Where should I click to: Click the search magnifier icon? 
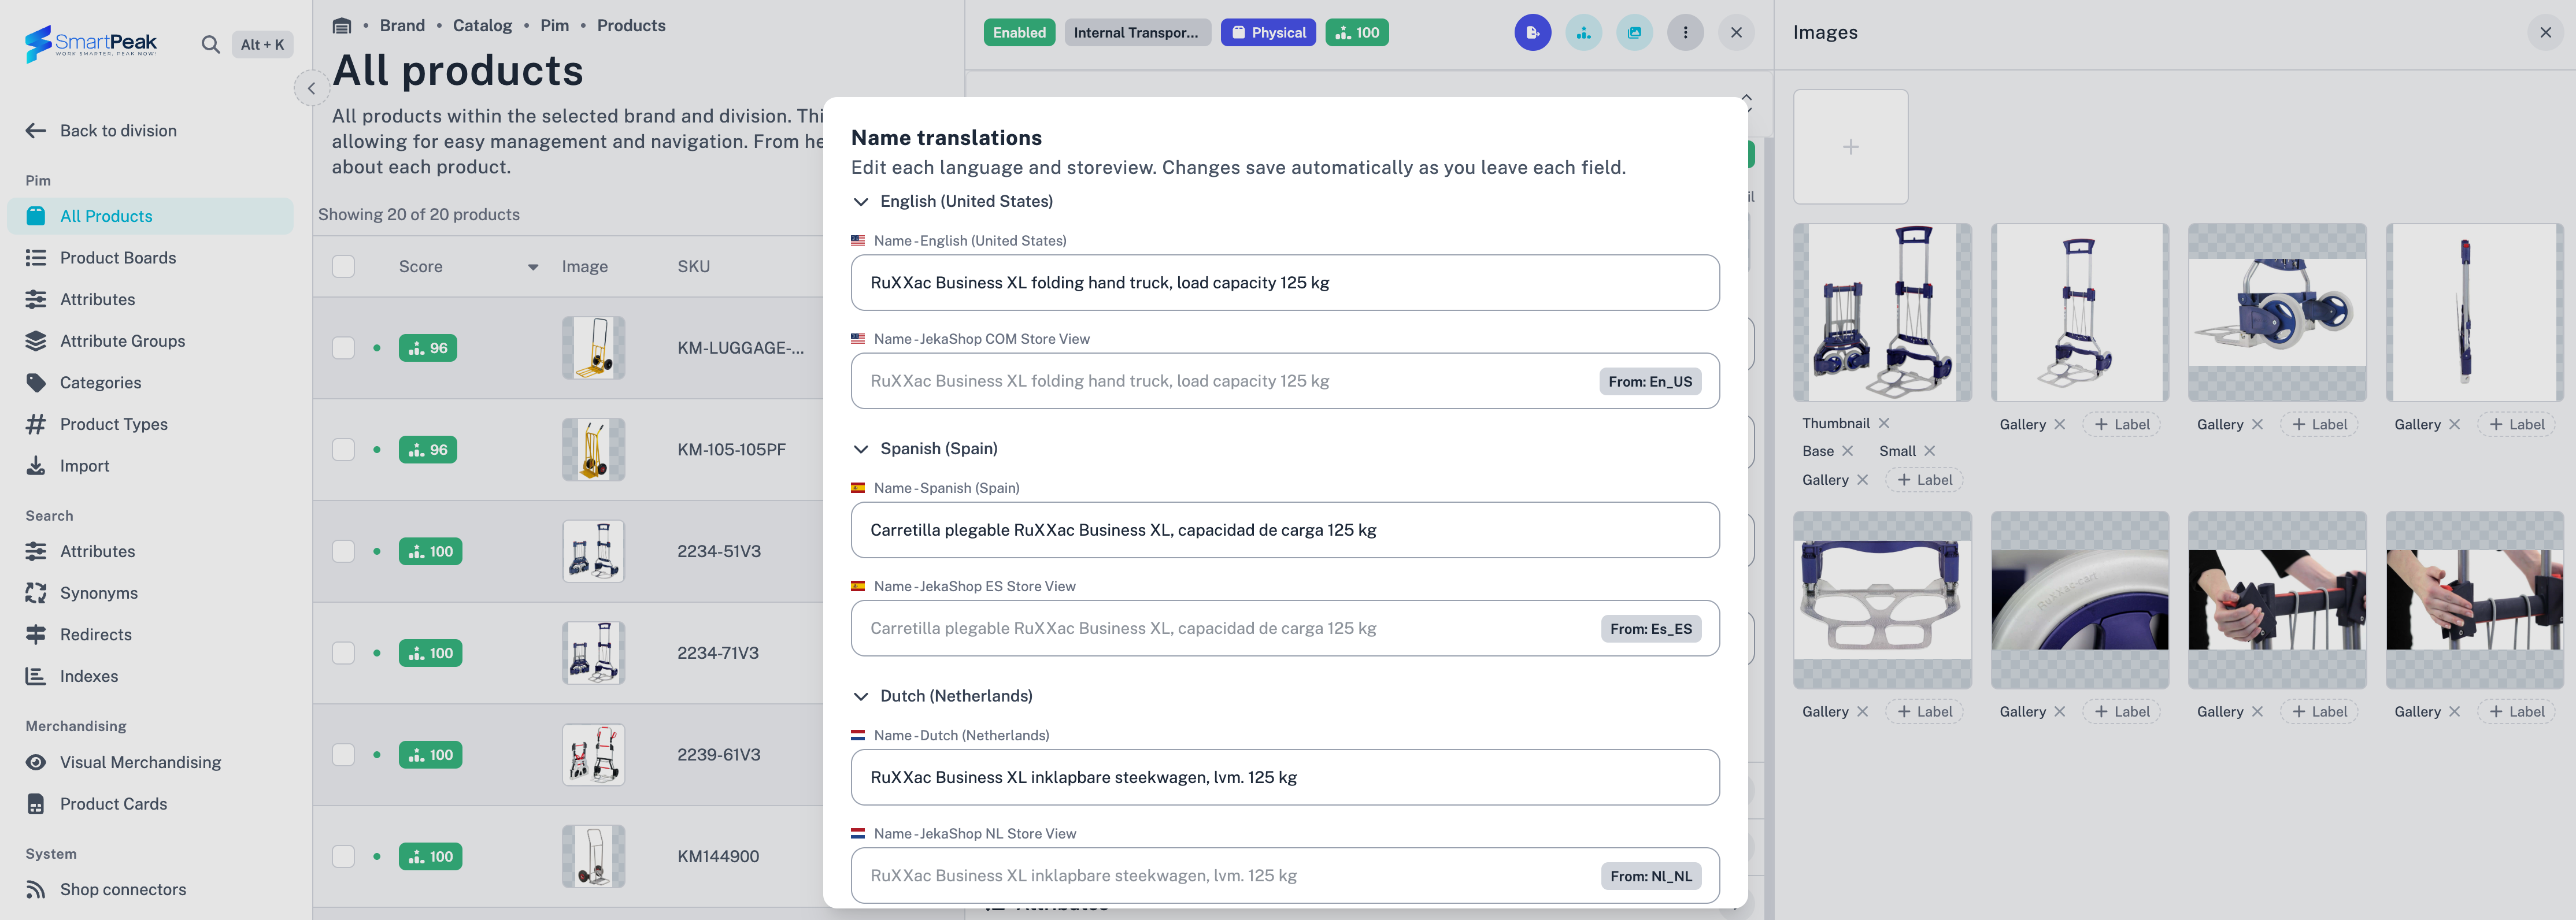tap(210, 44)
